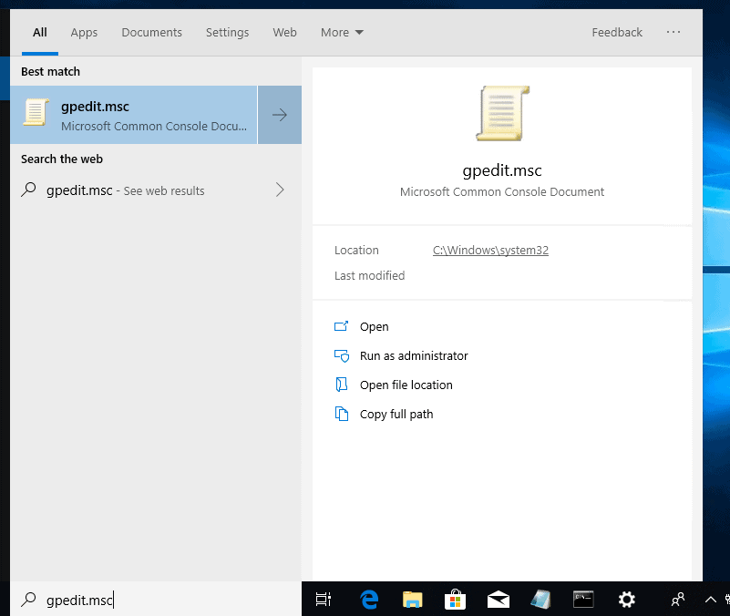
Task: Open Settings gear from the taskbar
Action: pos(627,600)
